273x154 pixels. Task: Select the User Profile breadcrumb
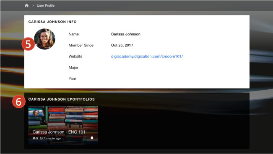pyautogui.click(x=46, y=5)
